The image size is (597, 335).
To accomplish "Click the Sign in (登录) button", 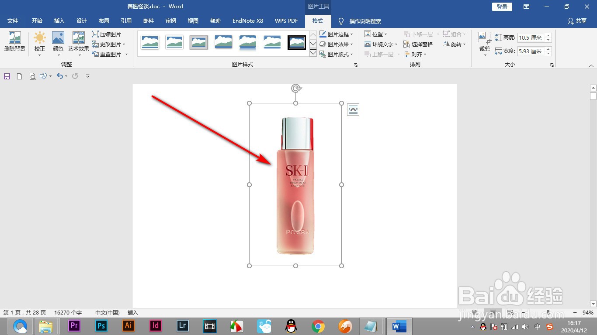I will tap(502, 7).
